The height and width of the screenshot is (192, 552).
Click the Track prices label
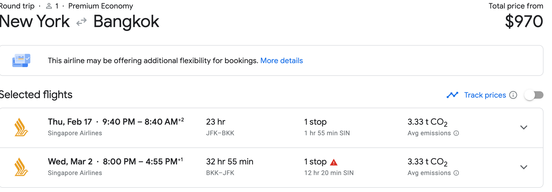(x=485, y=95)
